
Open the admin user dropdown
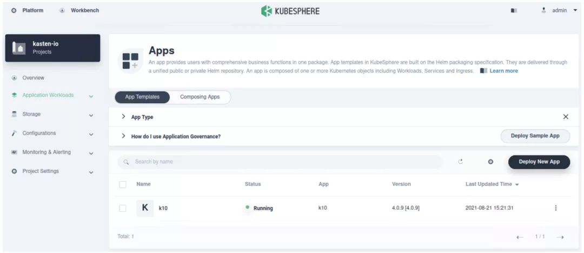[x=560, y=10]
